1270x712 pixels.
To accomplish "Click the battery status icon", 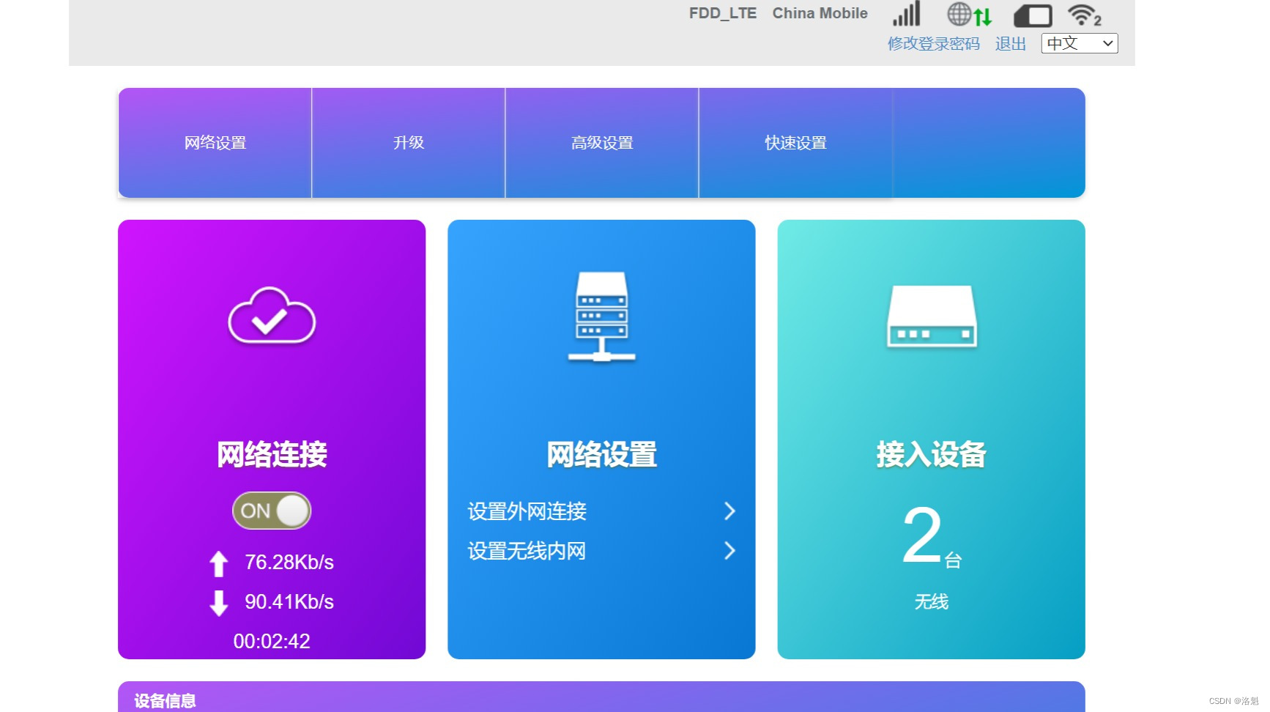I will pos(1033,14).
